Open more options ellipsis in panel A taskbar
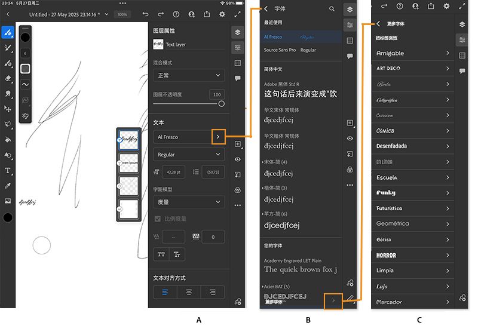 (x=238, y=205)
